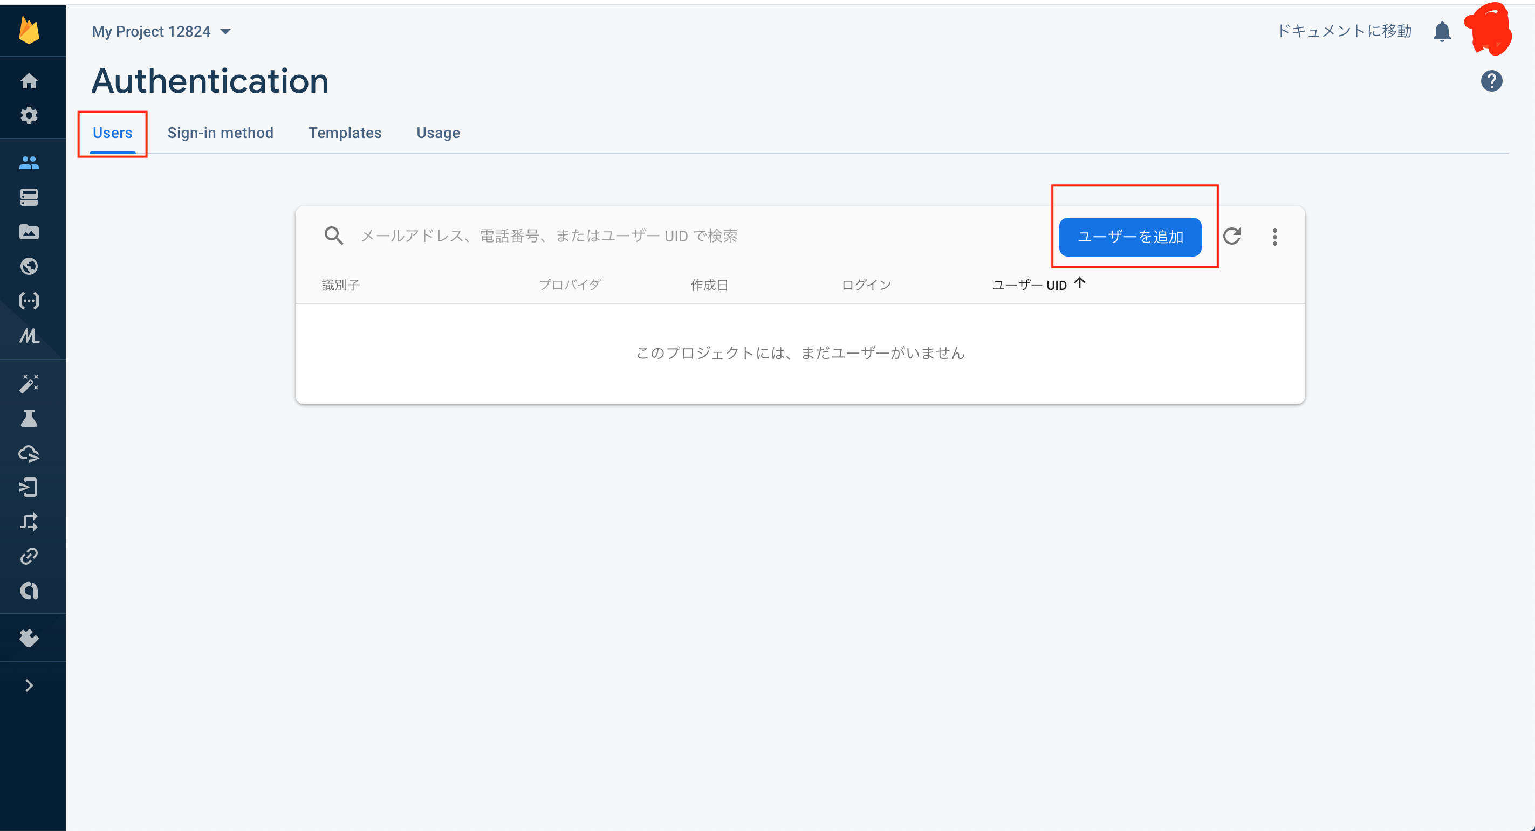Open the help question mark icon
Image resolution: width=1535 pixels, height=831 pixels.
tap(1491, 81)
